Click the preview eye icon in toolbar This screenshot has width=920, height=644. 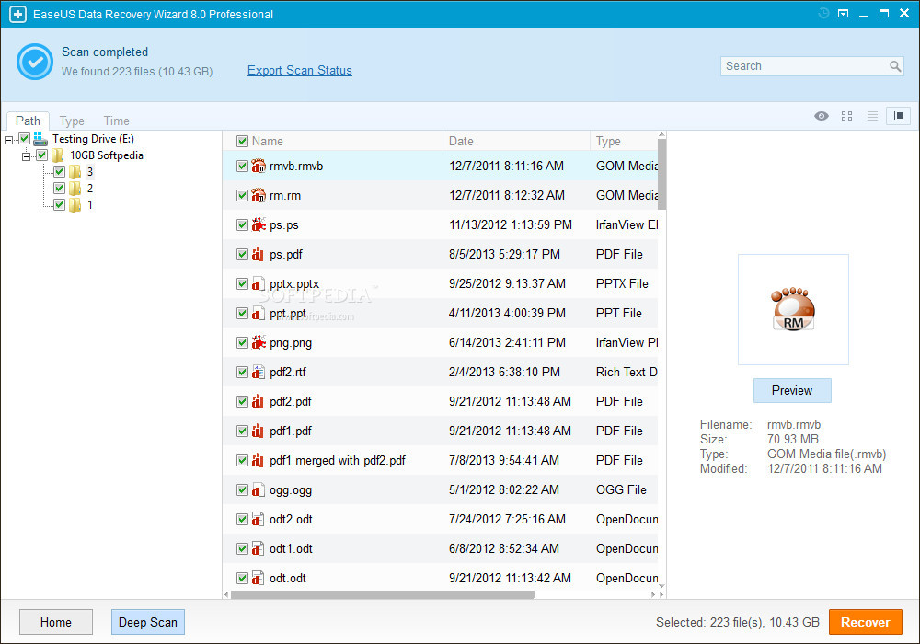[822, 116]
